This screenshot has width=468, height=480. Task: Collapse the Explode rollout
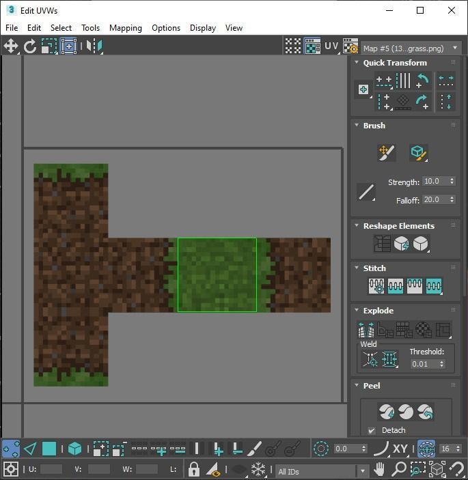(x=357, y=310)
